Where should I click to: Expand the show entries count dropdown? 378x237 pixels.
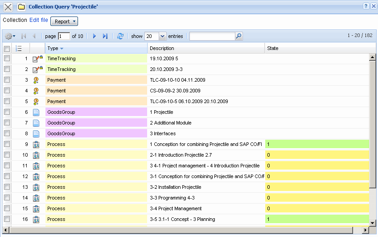pos(162,36)
